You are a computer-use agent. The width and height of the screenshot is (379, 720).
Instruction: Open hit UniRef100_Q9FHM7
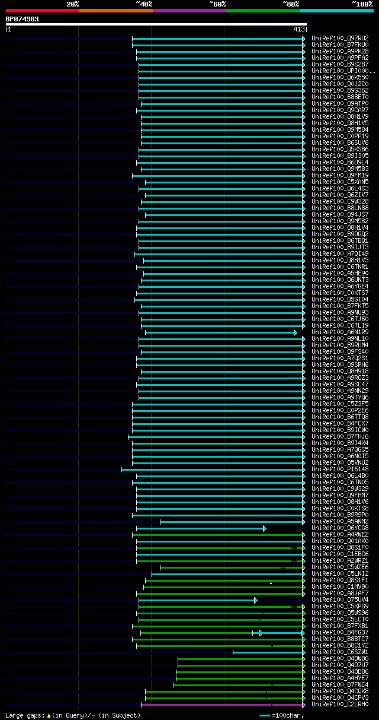point(340,495)
